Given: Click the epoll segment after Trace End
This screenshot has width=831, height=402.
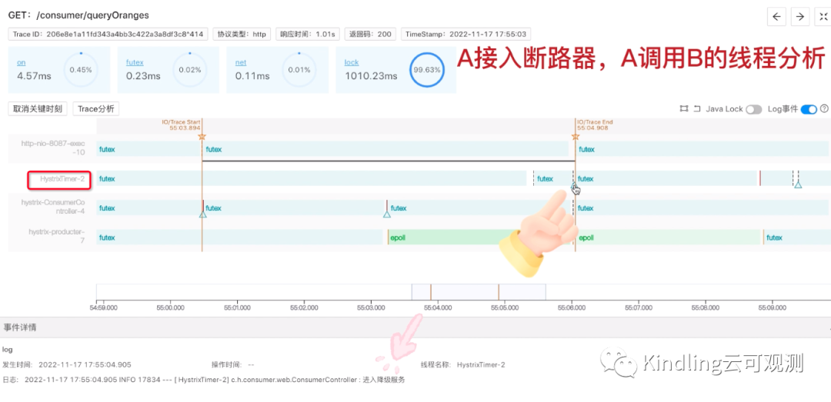Looking at the screenshot, I should pyautogui.click(x=669, y=238).
